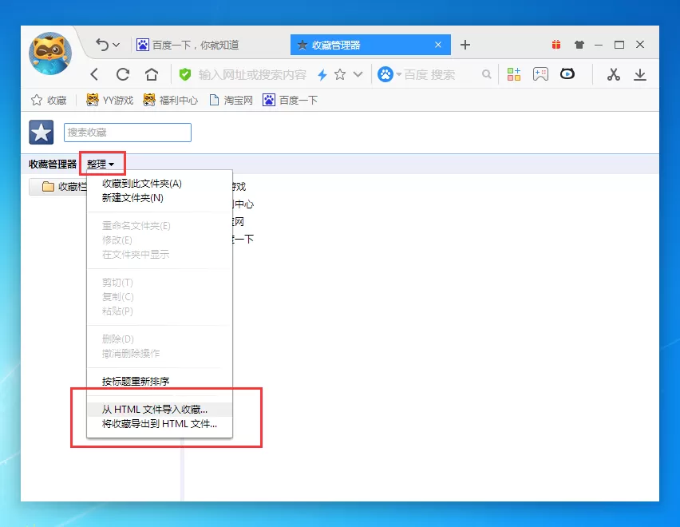Screen dimensions: 680x527
Task: Click the raccoon avatar logo
Action: [x=49, y=53]
